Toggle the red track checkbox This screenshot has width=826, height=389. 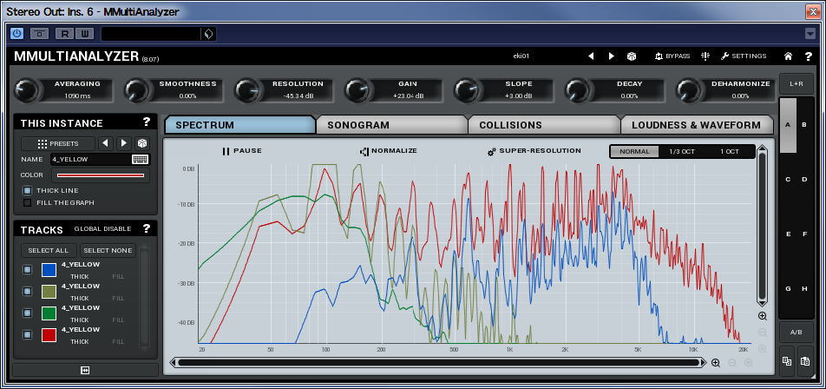(28, 334)
